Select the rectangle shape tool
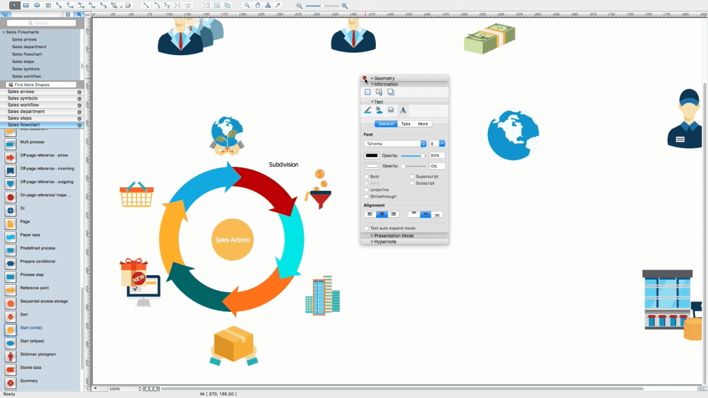 (x=26, y=5)
